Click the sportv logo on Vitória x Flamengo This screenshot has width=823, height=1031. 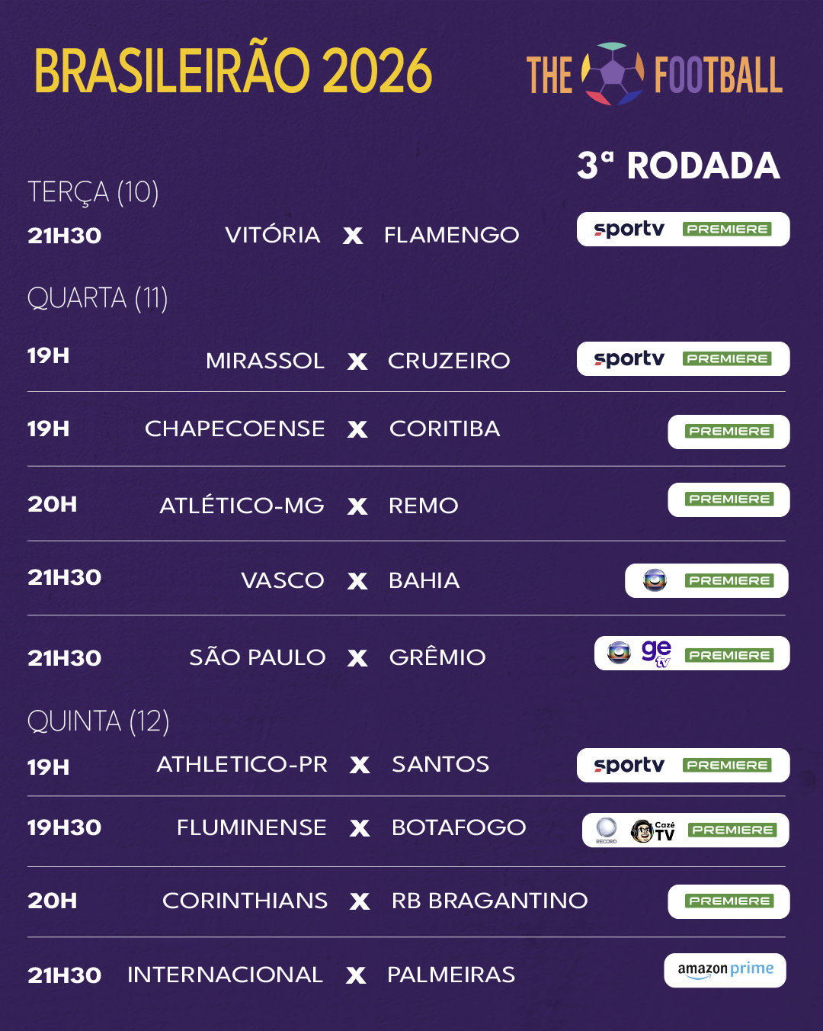629,229
